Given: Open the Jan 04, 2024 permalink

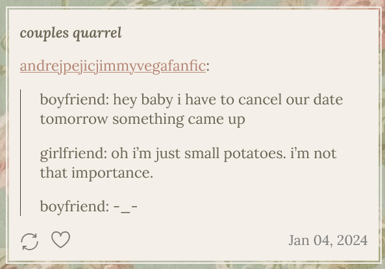Looking at the screenshot, I should click(328, 240).
